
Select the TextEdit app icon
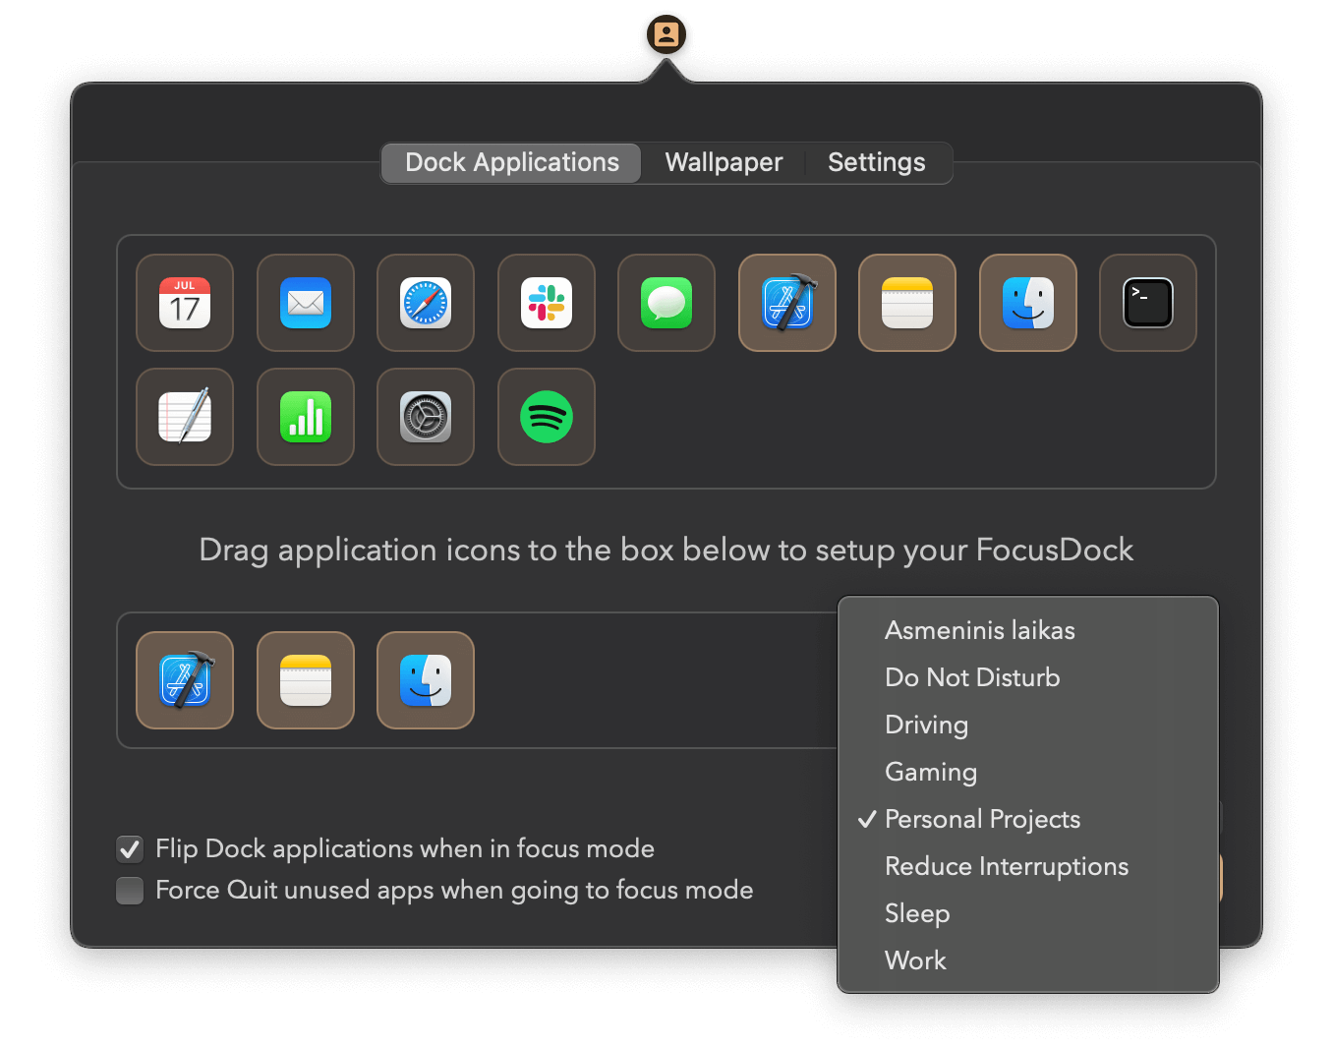[x=185, y=417]
